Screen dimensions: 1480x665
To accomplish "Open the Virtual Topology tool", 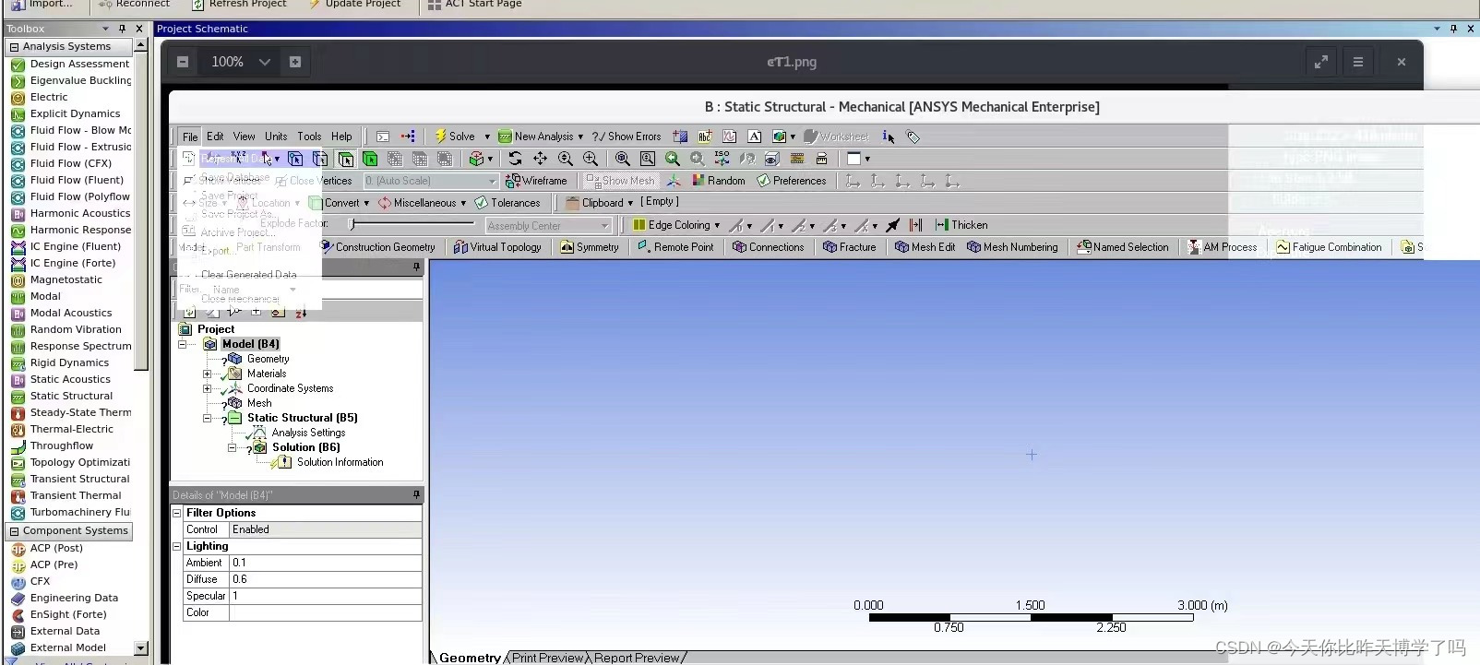I will tap(497, 247).
